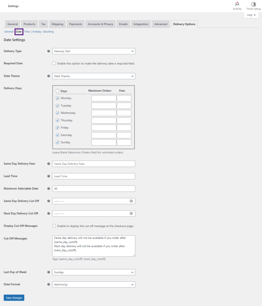Image resolution: width=262 pixels, height=306 pixels.
Task: Click help icon next to Delivery Type
Action: (x=49, y=51)
